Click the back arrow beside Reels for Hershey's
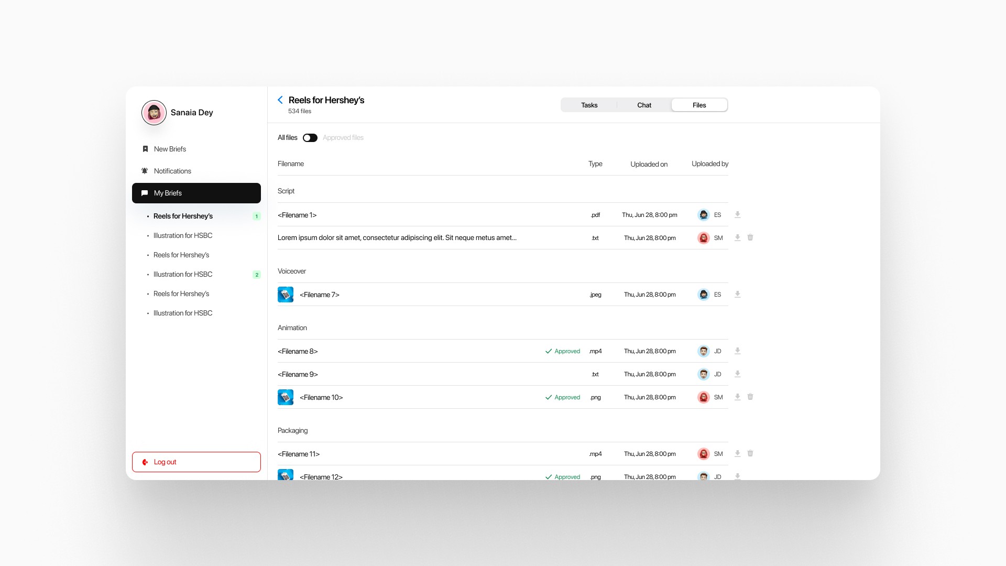This screenshot has height=566, width=1006. point(280,100)
